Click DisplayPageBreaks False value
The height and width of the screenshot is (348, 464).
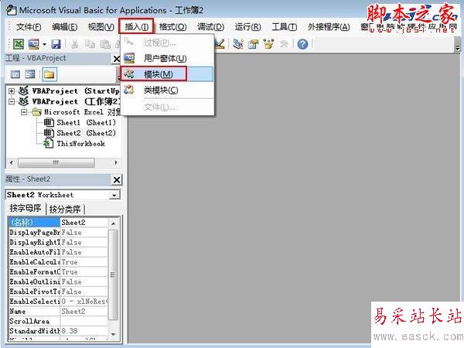[84, 233]
